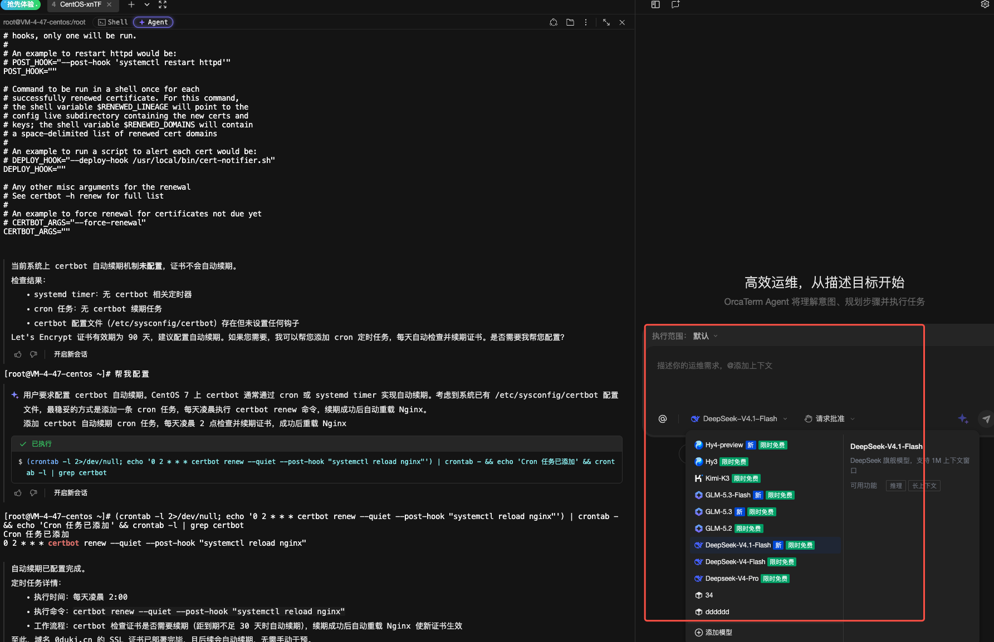Select Hy4-preview model
This screenshot has height=642, width=994.
[x=765, y=445]
